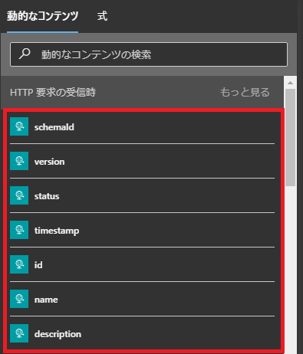This screenshot has height=354, width=303.
Task: Click the vertical scrollbar thumb
Action: [x=290, y=137]
